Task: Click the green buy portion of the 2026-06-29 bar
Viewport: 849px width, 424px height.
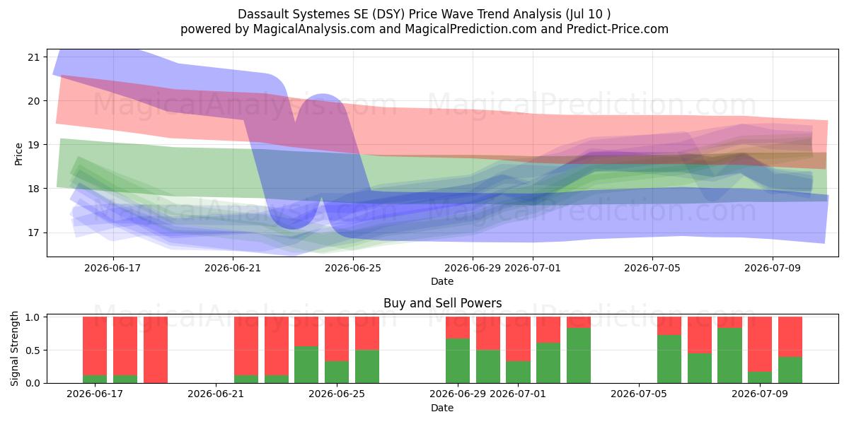Action: (x=458, y=360)
